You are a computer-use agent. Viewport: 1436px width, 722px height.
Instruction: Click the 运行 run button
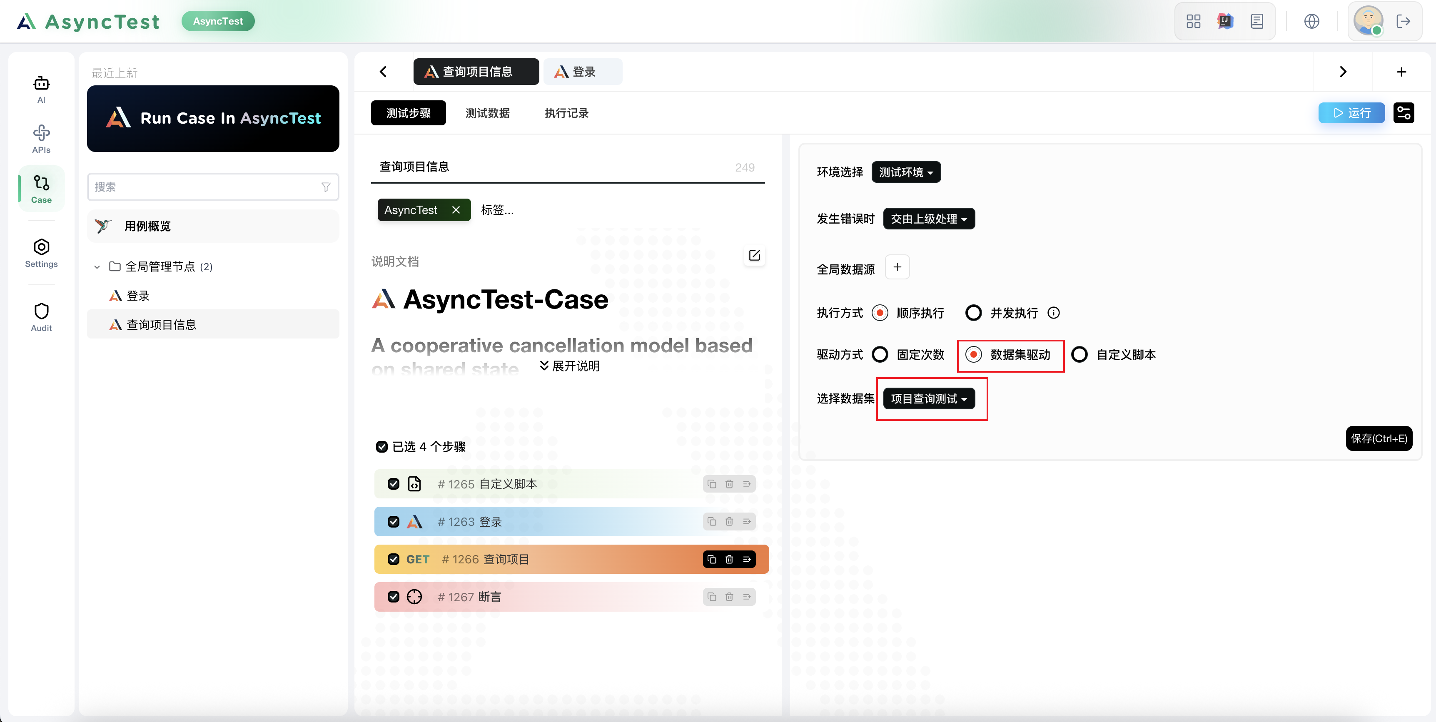tap(1351, 113)
